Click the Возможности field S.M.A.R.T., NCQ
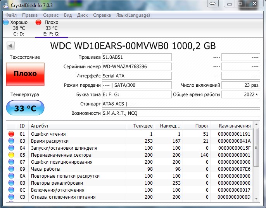Image resolution: width=266 pixels, height=208 pixels. 181,113
